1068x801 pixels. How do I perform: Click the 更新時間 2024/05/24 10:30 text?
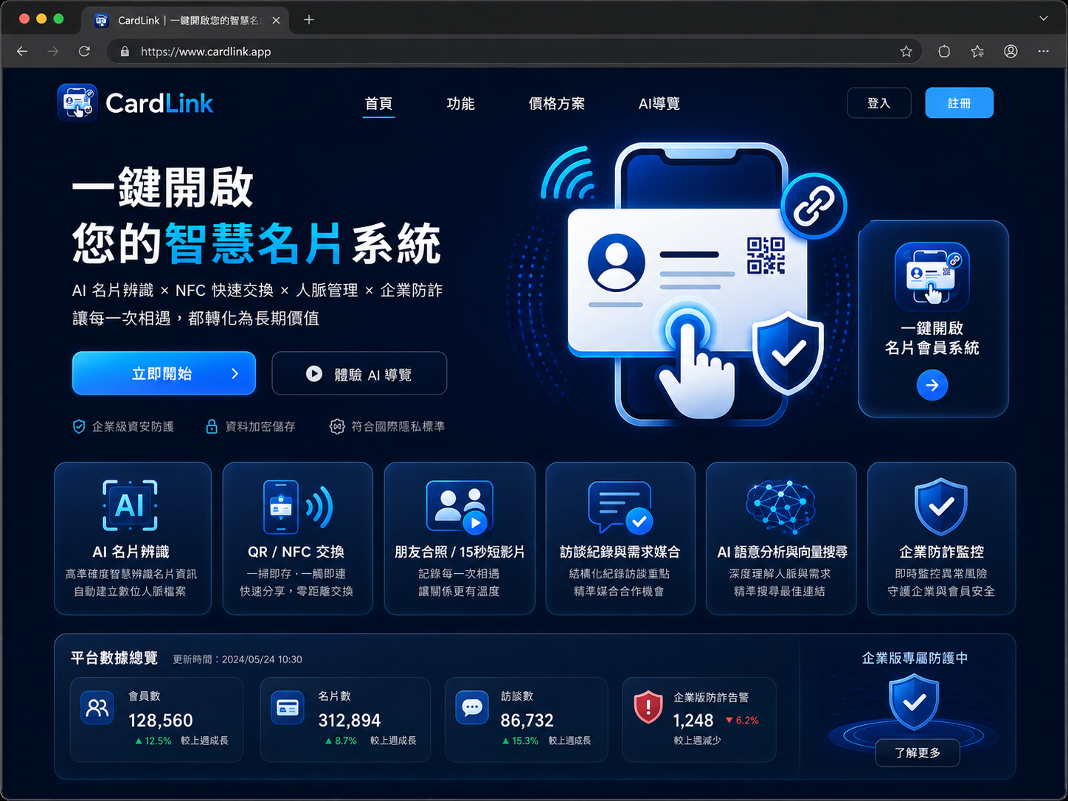(x=237, y=659)
